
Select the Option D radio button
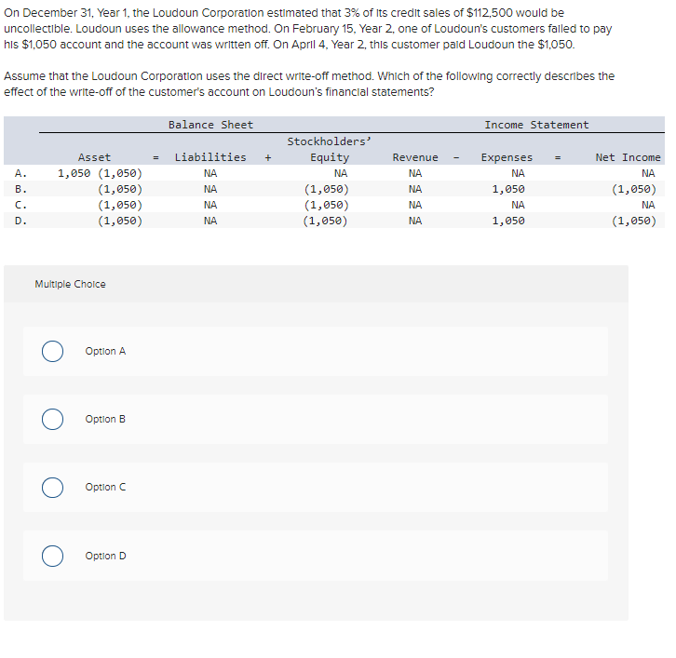52,556
